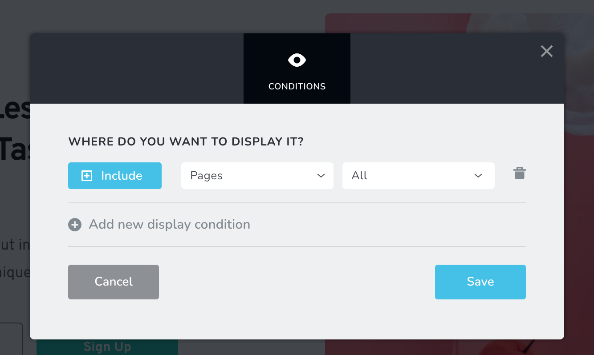594x355 pixels.
Task: Select the Conditions tab label
Action: click(x=297, y=86)
